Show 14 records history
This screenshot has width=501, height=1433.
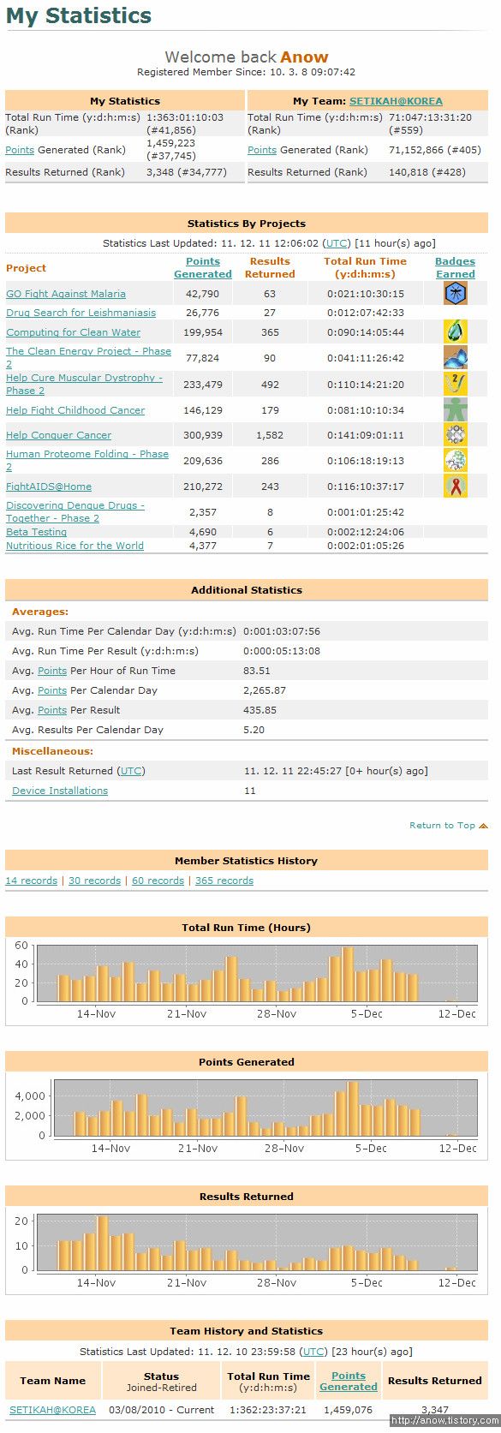32,881
